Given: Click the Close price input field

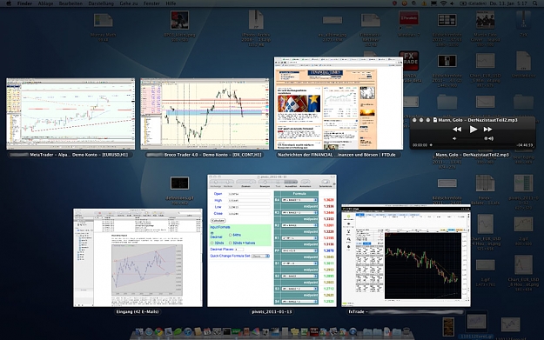Looking at the screenshot, I should [x=249, y=214].
